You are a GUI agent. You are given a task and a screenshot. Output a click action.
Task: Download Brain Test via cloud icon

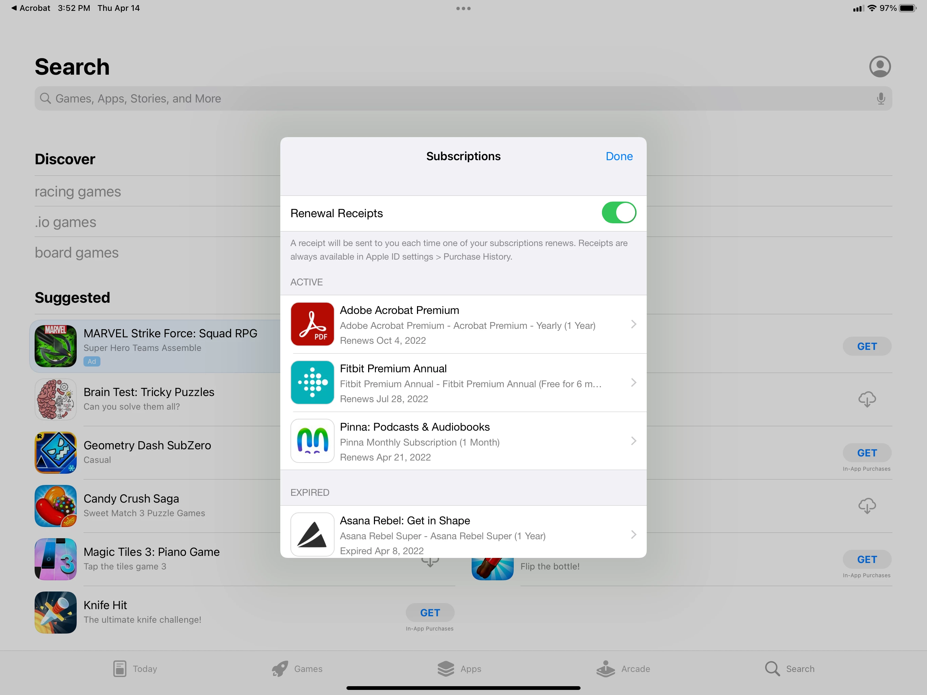[x=867, y=399]
